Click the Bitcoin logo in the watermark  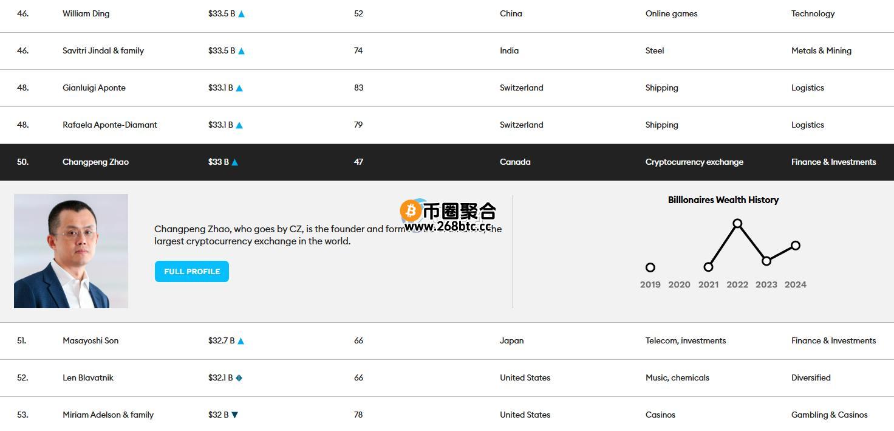[411, 210]
